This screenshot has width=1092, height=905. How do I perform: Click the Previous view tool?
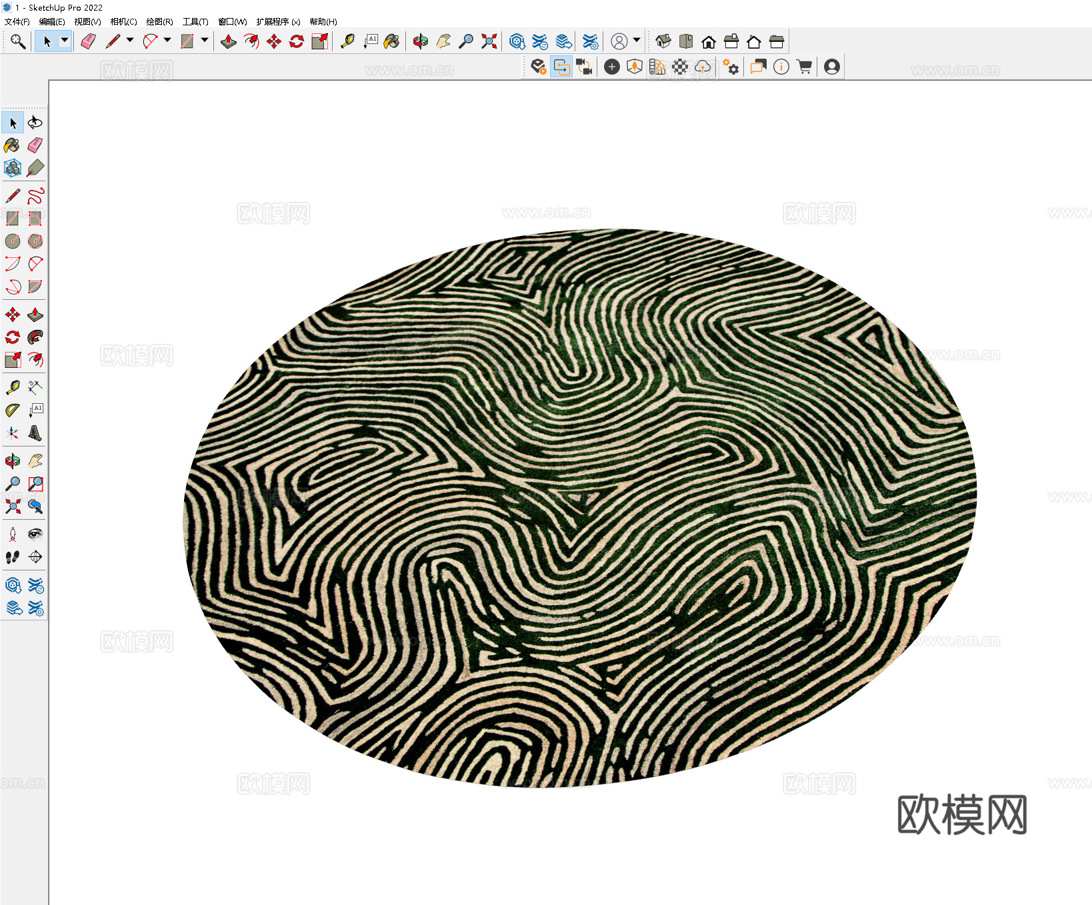tap(35, 506)
